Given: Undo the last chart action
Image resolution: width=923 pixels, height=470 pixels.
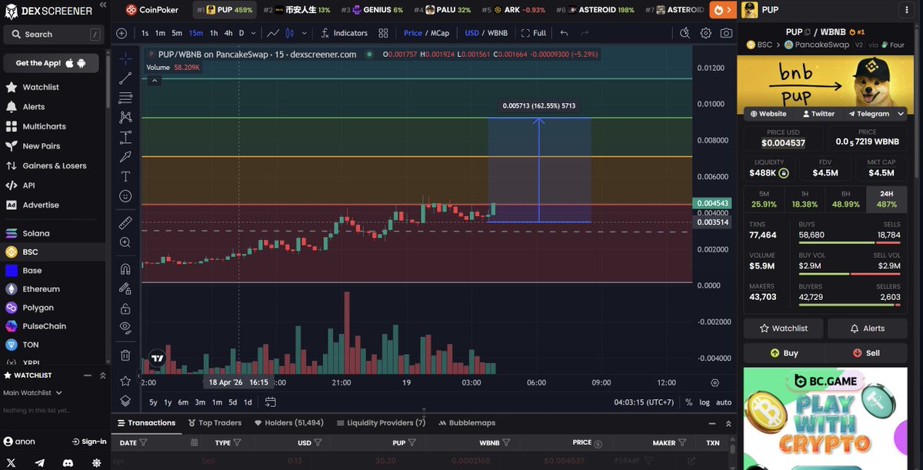Looking at the screenshot, I should coord(565,33).
